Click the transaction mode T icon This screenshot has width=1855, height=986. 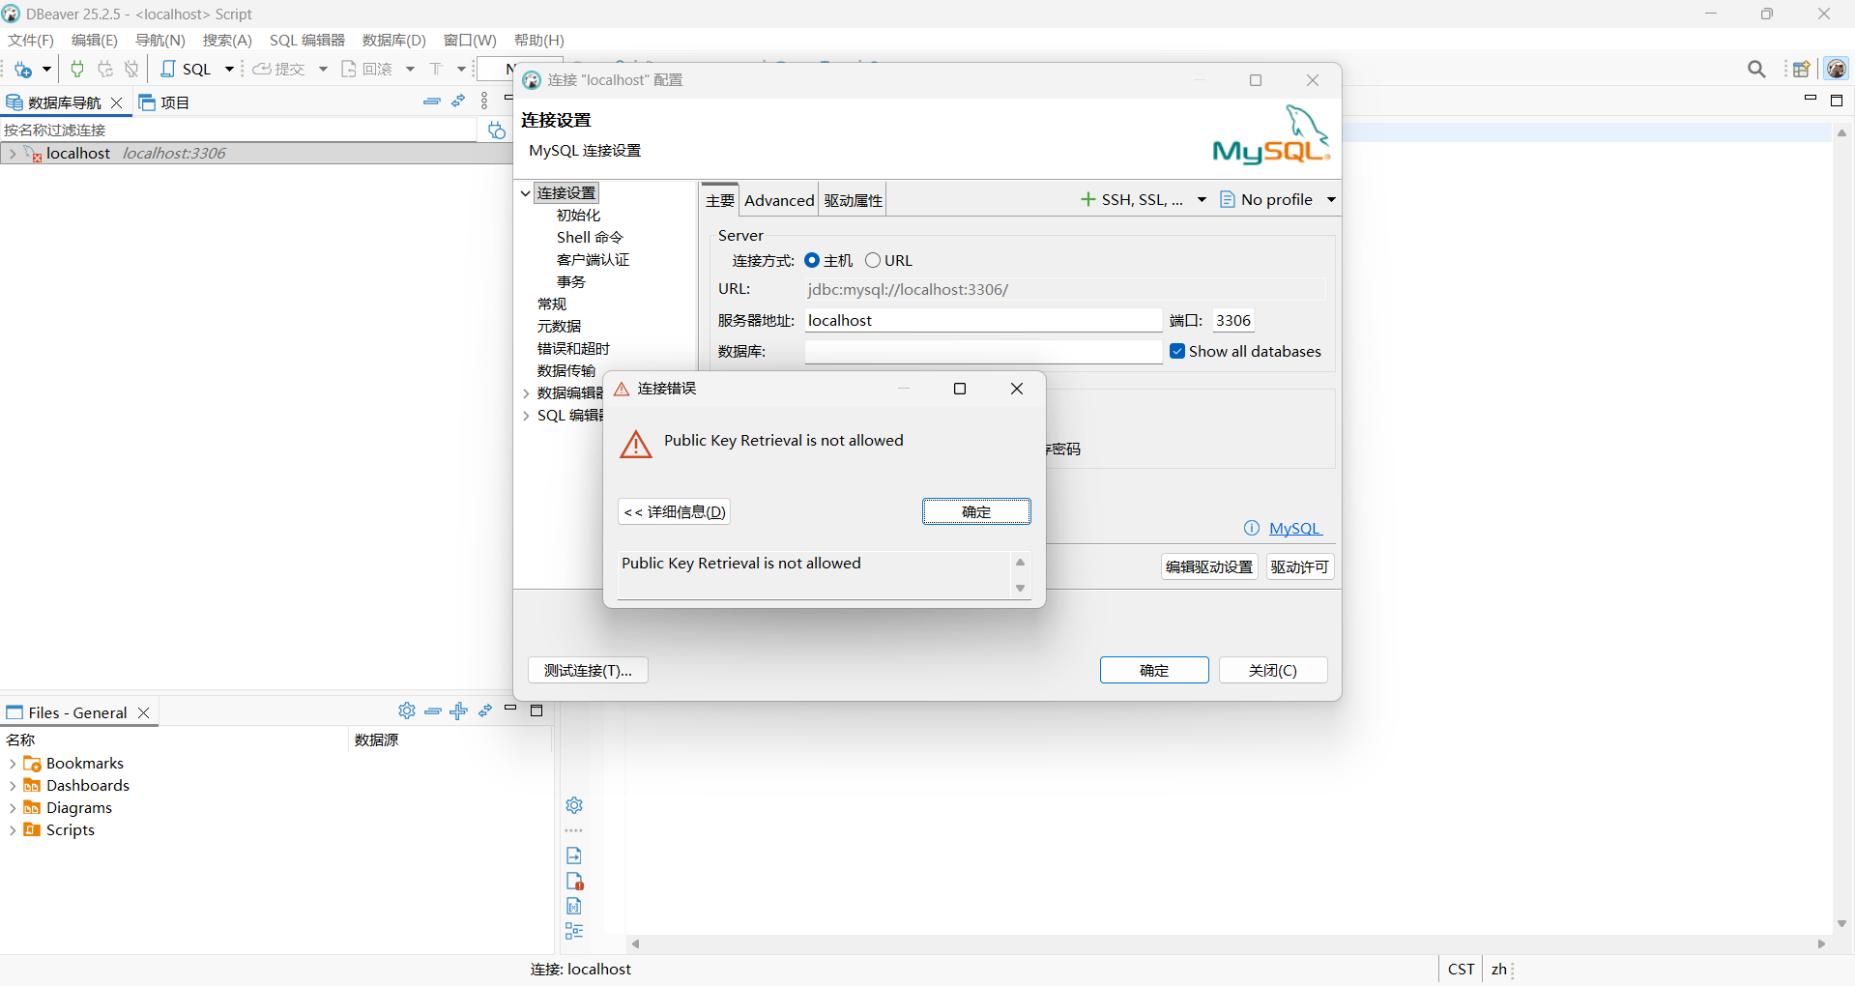pos(436,69)
